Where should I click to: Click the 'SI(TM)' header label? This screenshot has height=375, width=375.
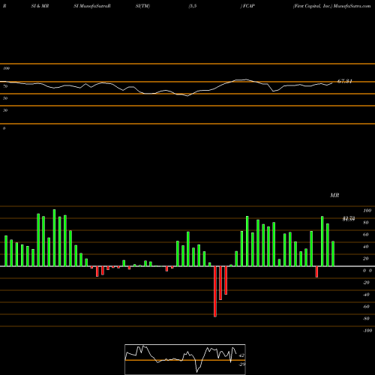[x=142, y=6]
